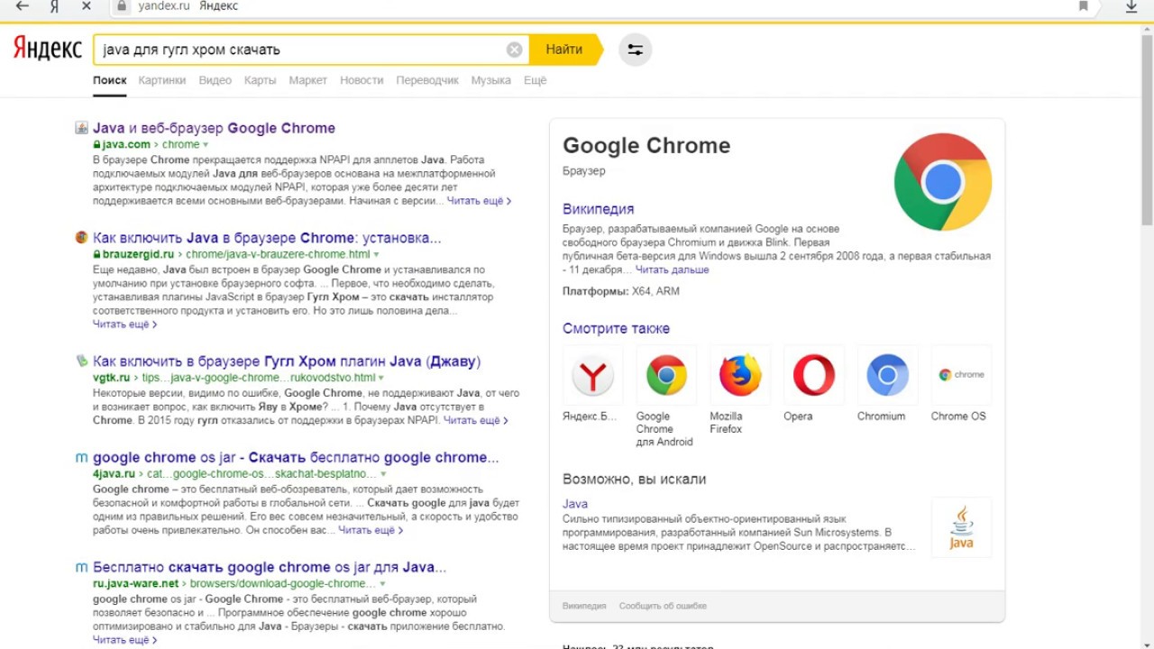Expand the brauzergid.ru result dropdown arrow

(376, 255)
